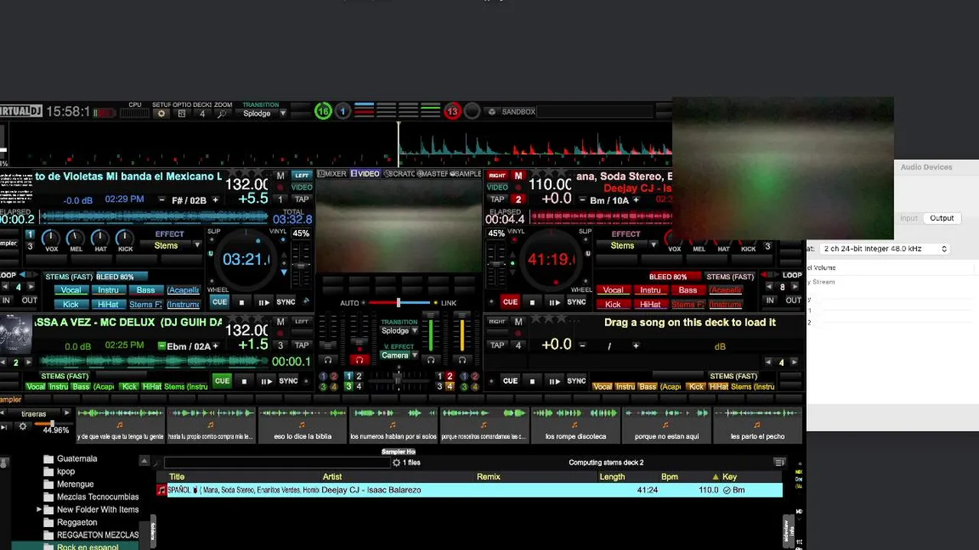This screenshot has height=550, width=979.
Task: Open the Options icon in top bar
Action: [182, 114]
